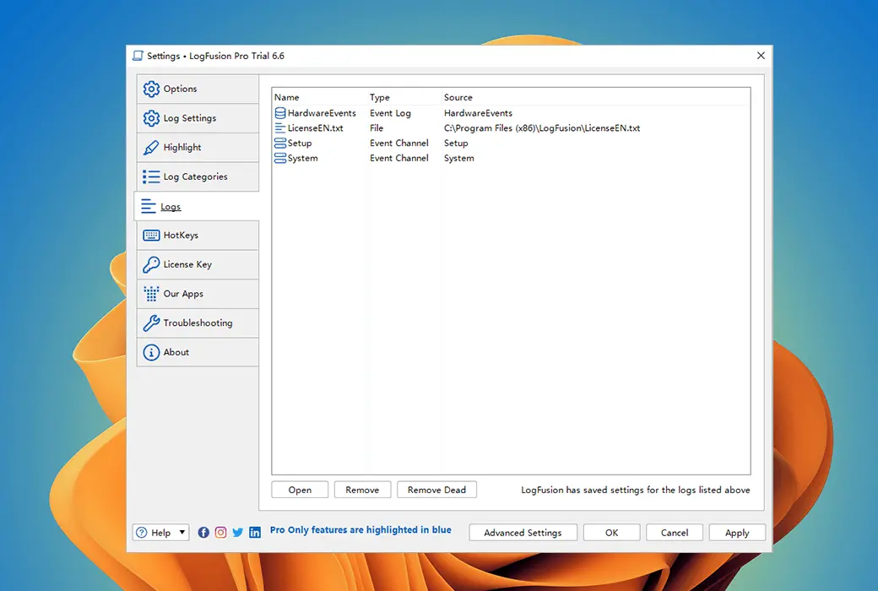
Task: Click the HardwareEvents source cell
Action: coord(478,113)
